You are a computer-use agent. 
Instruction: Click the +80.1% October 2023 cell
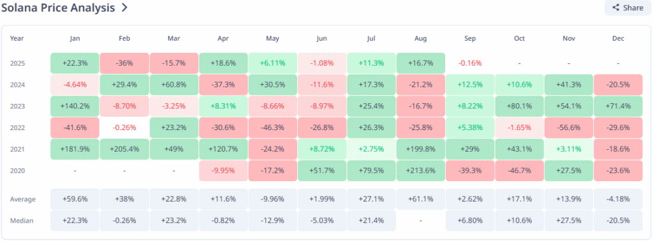(x=519, y=106)
